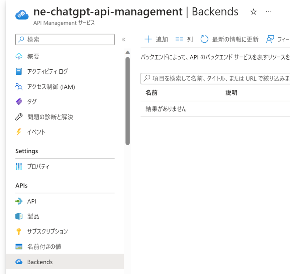Screen dimensions: 290x274
Task: Select イベント lightning menu item
Action: (x=36, y=132)
